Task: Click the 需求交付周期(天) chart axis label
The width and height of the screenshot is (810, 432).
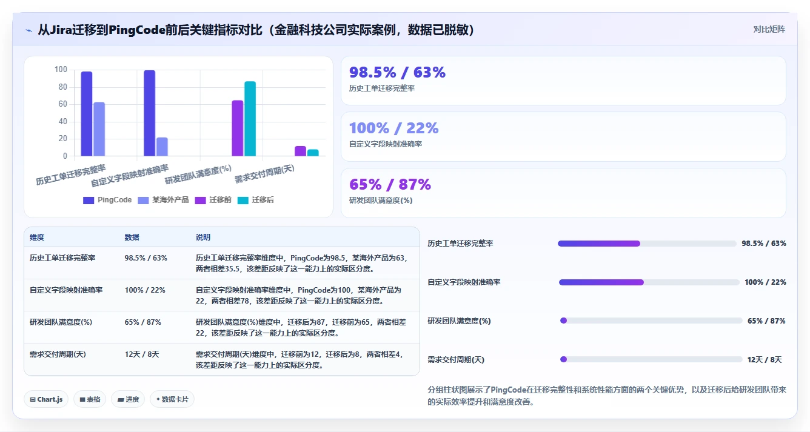Action: [264, 174]
